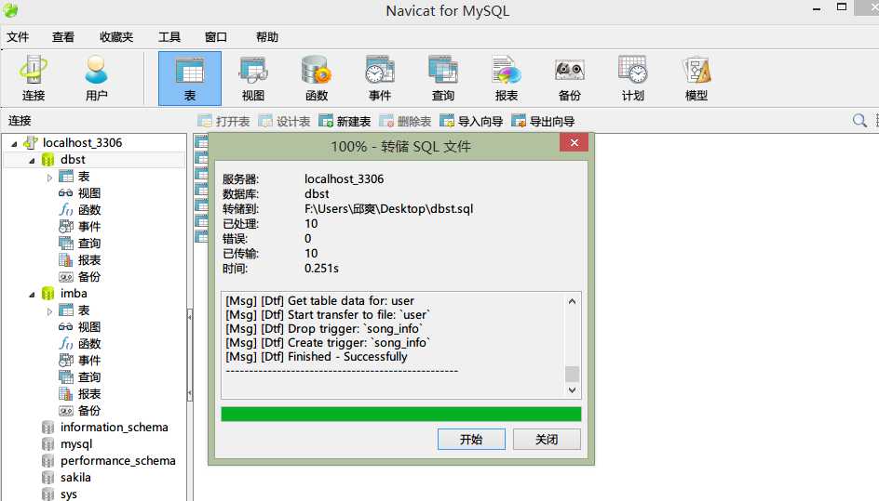Click 删除表 (Delete Table) in the object toolbar
This screenshot has width=879, height=501.
[x=405, y=122]
